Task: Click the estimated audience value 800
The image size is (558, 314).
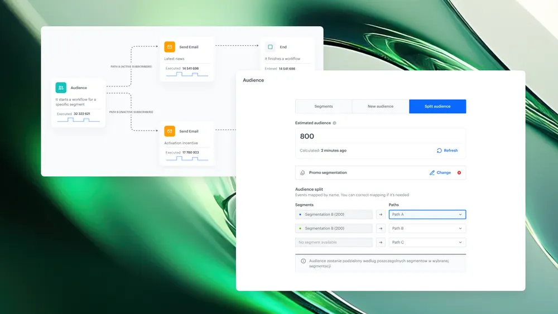Action: pyautogui.click(x=307, y=136)
